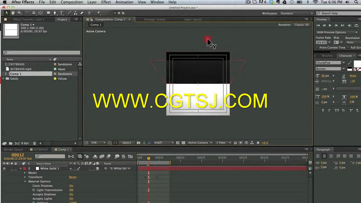Toggle From Current Time checkbox

click(x=317, y=47)
